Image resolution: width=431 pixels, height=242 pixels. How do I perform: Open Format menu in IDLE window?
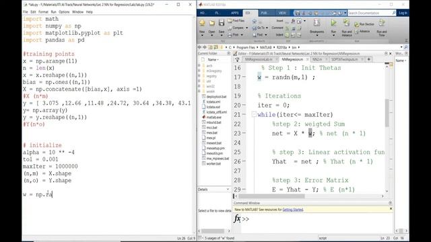pos(43,12)
